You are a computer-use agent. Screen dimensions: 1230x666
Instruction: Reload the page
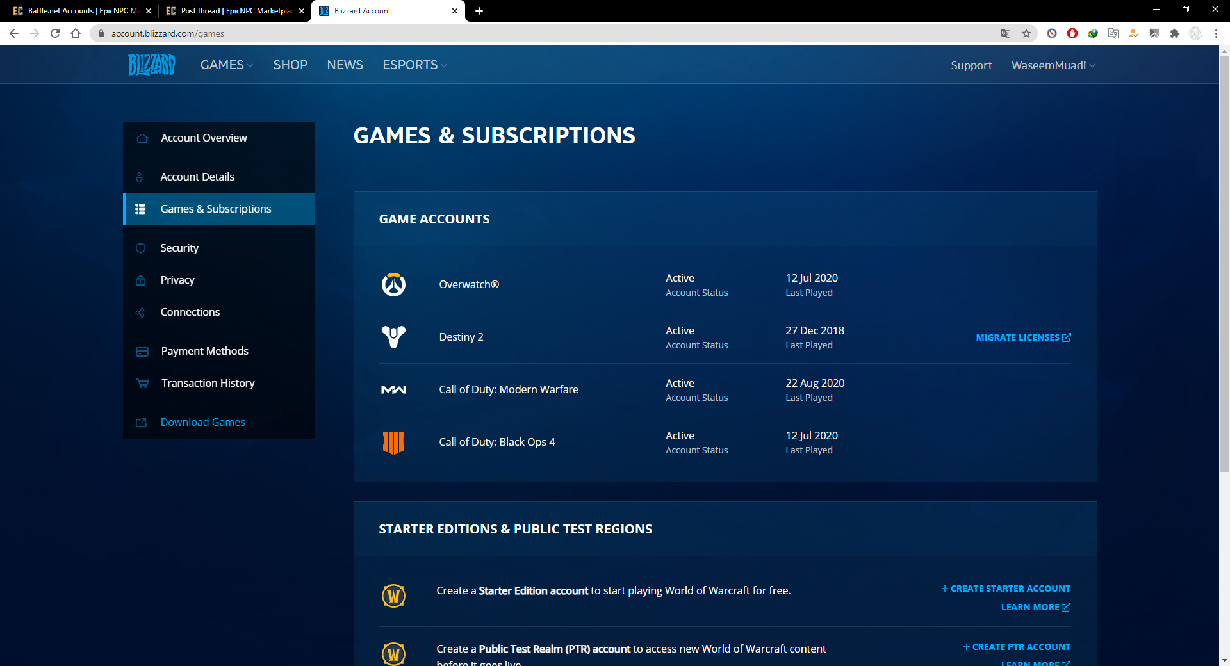[55, 33]
